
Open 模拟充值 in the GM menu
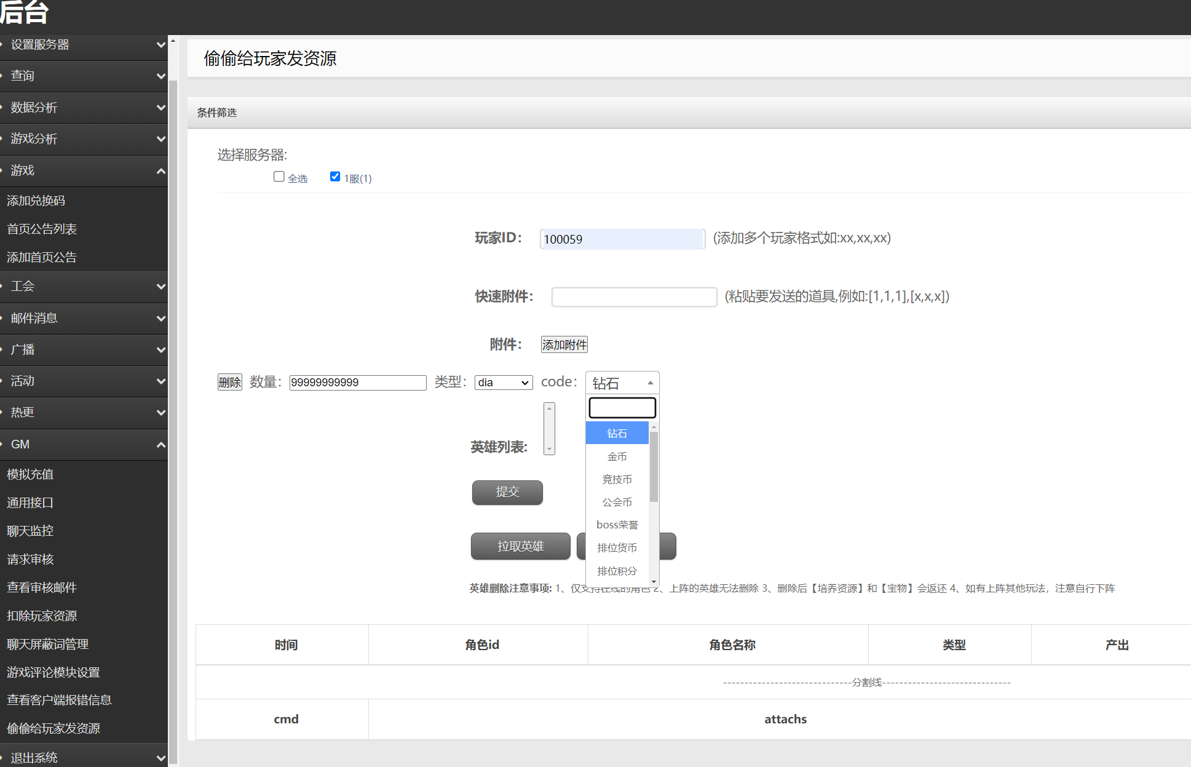[30, 474]
